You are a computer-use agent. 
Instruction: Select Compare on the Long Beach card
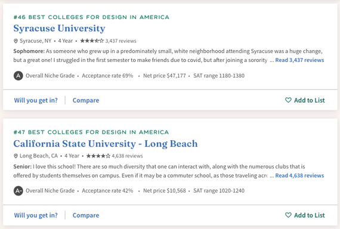point(86,215)
